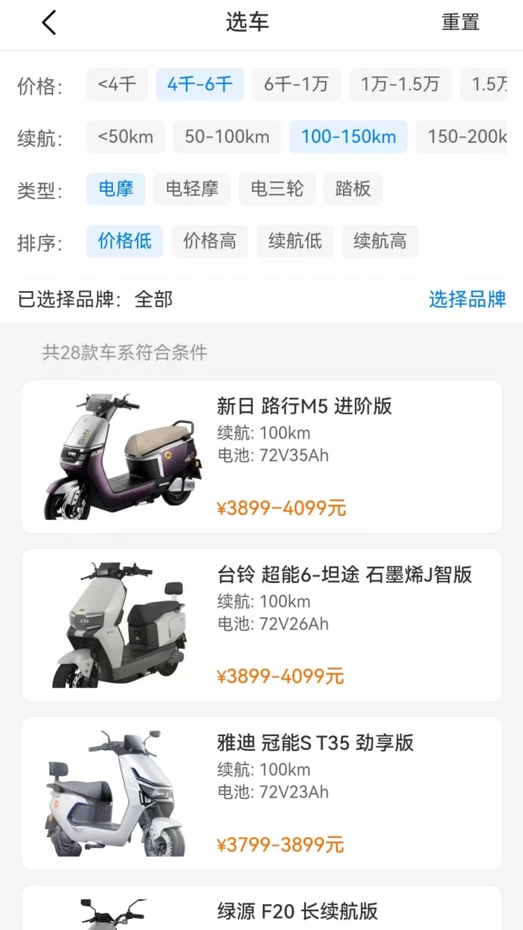Open the 新日 路行M5 scooter thumbnail

pyautogui.click(x=123, y=456)
